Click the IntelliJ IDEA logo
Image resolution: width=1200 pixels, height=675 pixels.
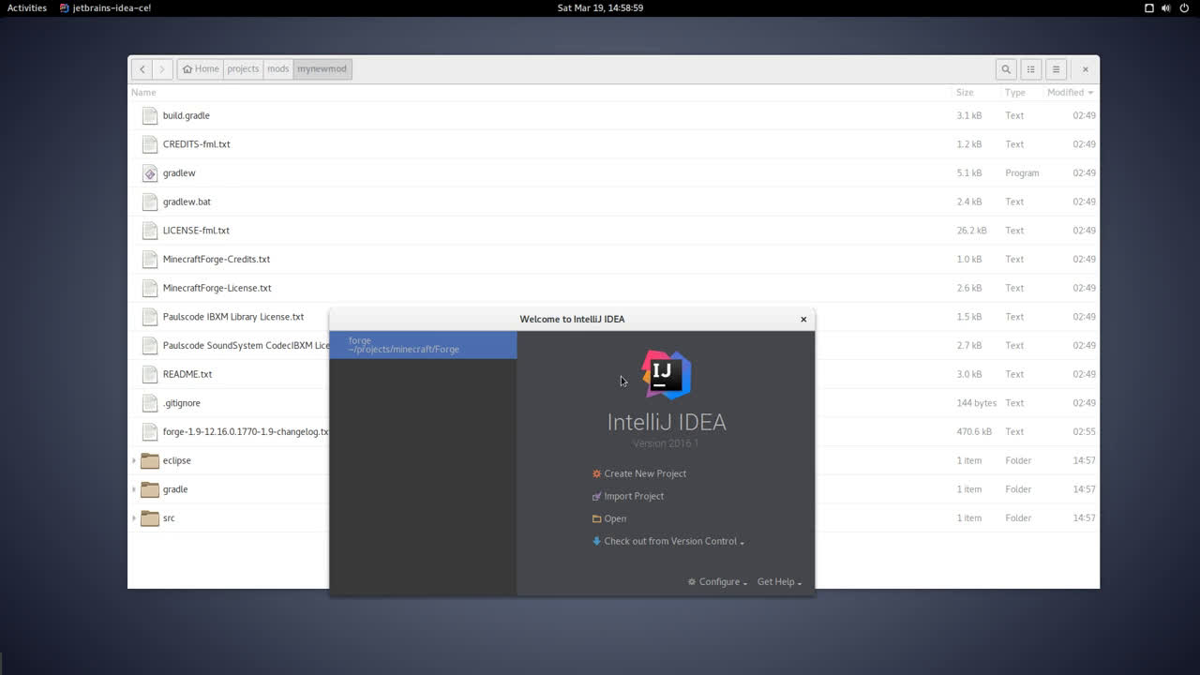(x=667, y=375)
